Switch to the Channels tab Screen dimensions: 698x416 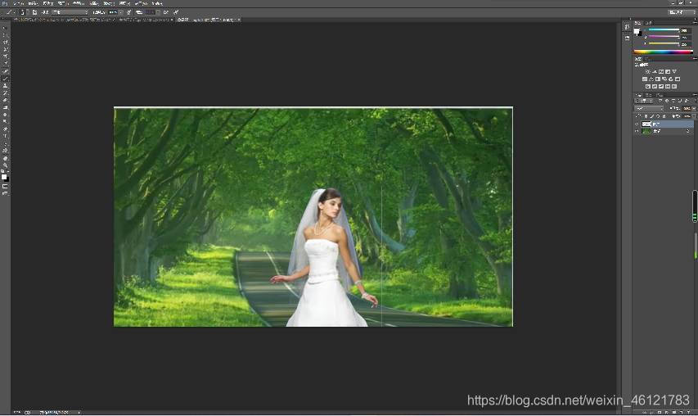click(x=648, y=95)
